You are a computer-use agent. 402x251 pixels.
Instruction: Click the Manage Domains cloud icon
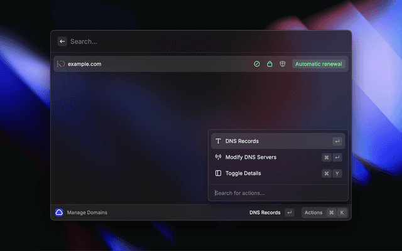pos(59,213)
